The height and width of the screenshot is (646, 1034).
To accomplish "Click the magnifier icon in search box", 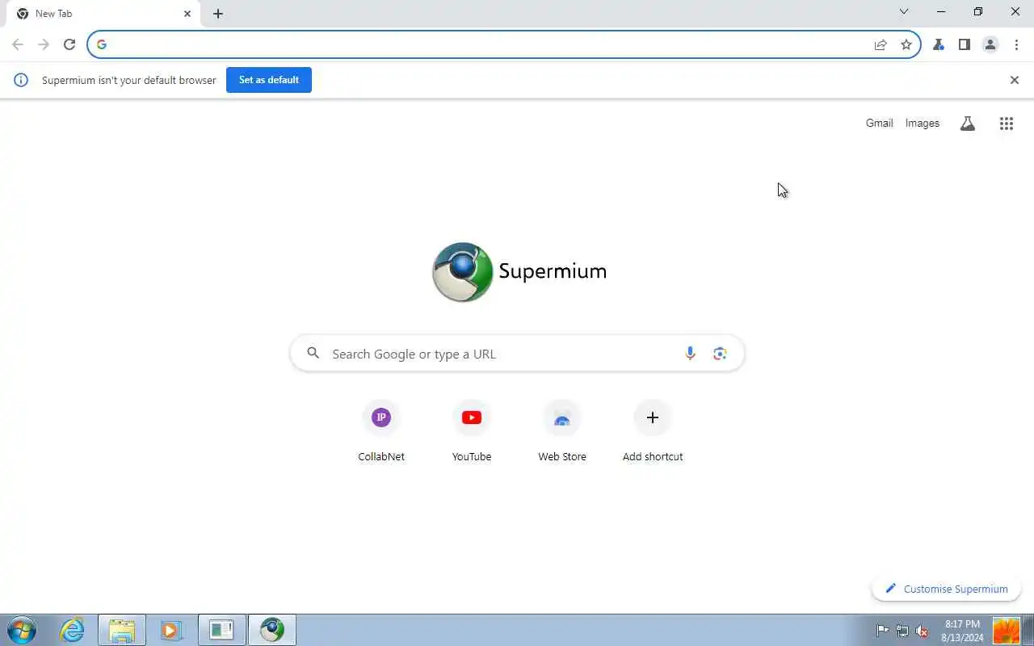I will [x=313, y=353].
